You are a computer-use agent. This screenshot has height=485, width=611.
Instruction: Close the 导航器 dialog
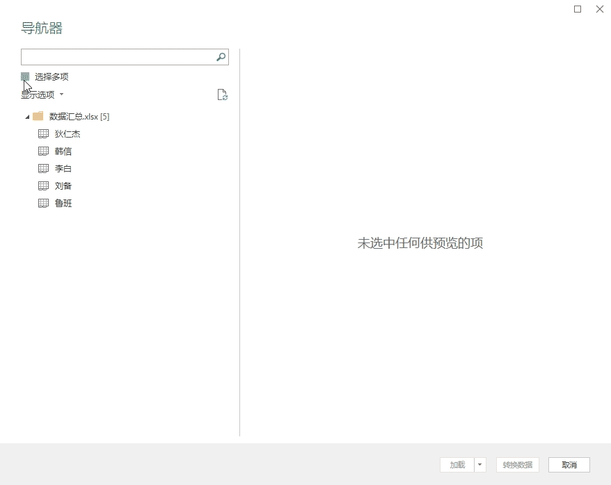(x=600, y=9)
